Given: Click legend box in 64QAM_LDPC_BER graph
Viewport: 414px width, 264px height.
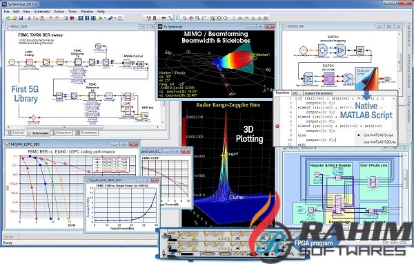Looking at the screenshot, I should (x=110, y=164).
